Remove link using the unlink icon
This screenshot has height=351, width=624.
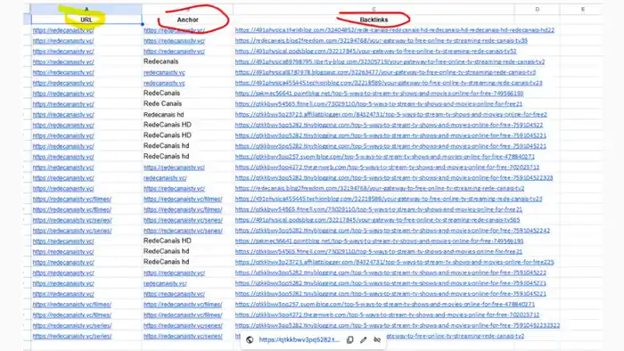[x=377, y=340]
